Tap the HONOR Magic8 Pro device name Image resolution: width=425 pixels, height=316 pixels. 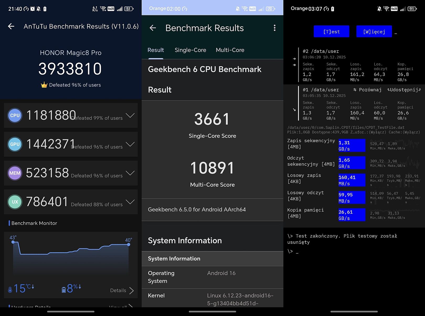pyautogui.click(x=71, y=53)
